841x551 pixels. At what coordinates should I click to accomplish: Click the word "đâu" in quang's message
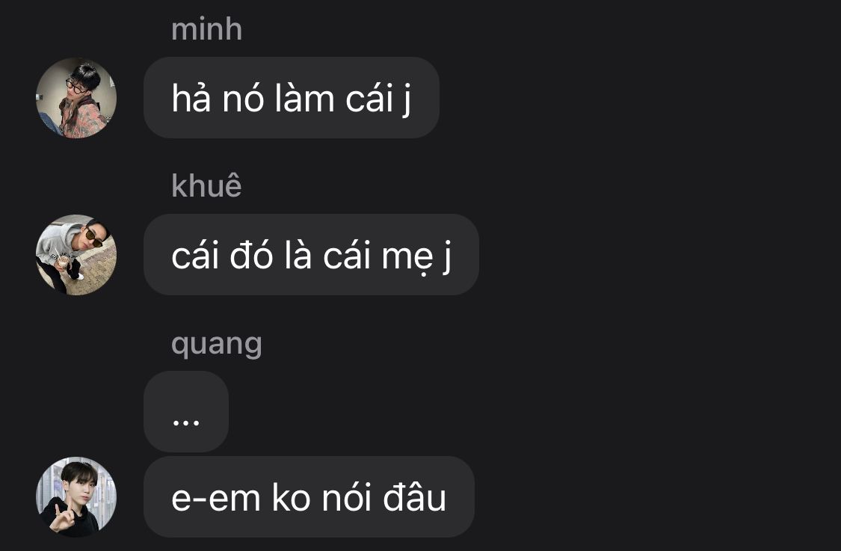click(x=415, y=497)
